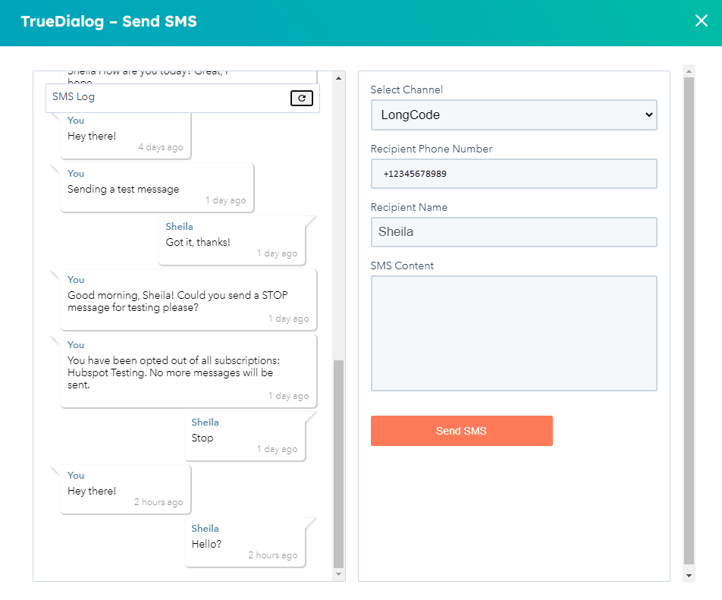722x600 pixels.
Task: Open the Select Channel dropdown
Action: 513,115
